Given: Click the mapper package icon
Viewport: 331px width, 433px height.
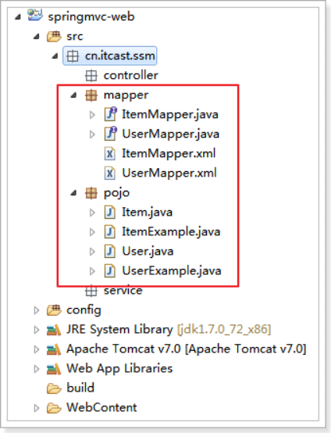Looking at the screenshot, I should [91, 95].
